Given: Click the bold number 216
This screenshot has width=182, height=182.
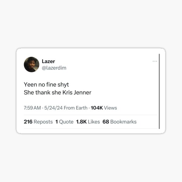Looking at the screenshot, I should click(x=28, y=122).
